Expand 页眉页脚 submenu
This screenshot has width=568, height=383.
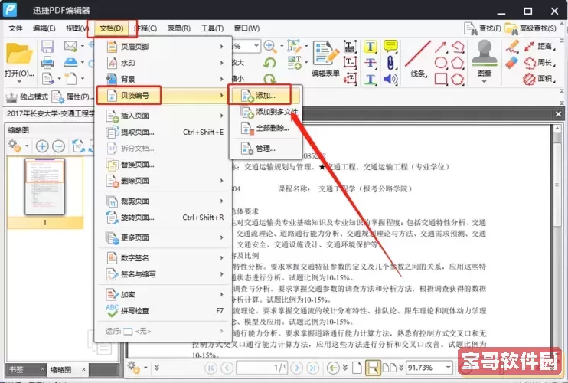coord(164,47)
